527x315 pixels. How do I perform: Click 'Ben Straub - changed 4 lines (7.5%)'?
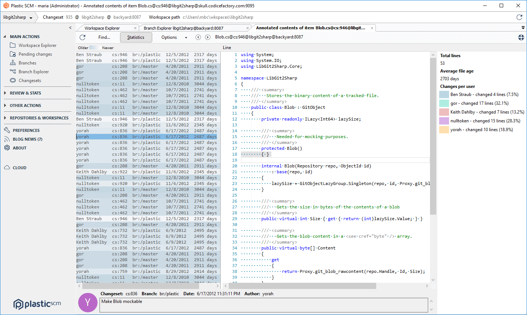pyautogui.click(x=485, y=94)
